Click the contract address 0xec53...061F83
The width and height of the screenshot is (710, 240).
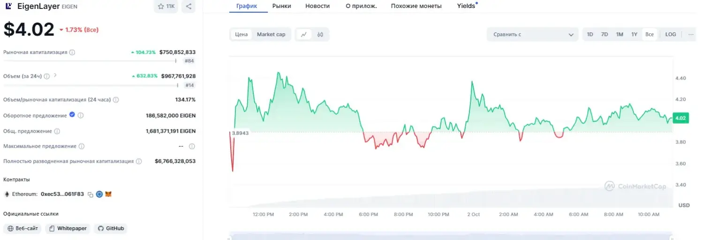coord(62,194)
